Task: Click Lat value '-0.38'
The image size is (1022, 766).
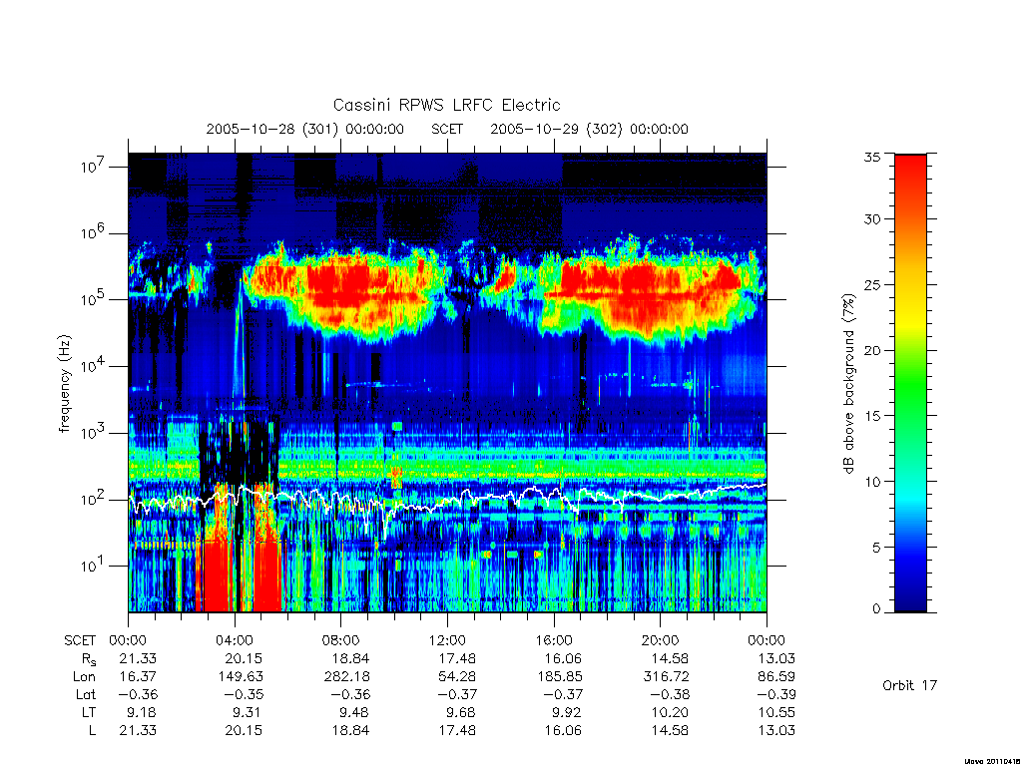Action: 670,694
